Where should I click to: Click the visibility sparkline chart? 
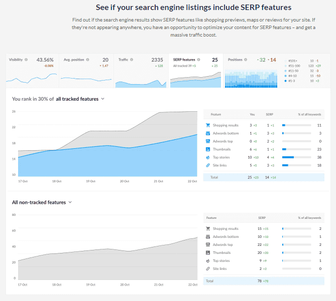click(x=32, y=79)
